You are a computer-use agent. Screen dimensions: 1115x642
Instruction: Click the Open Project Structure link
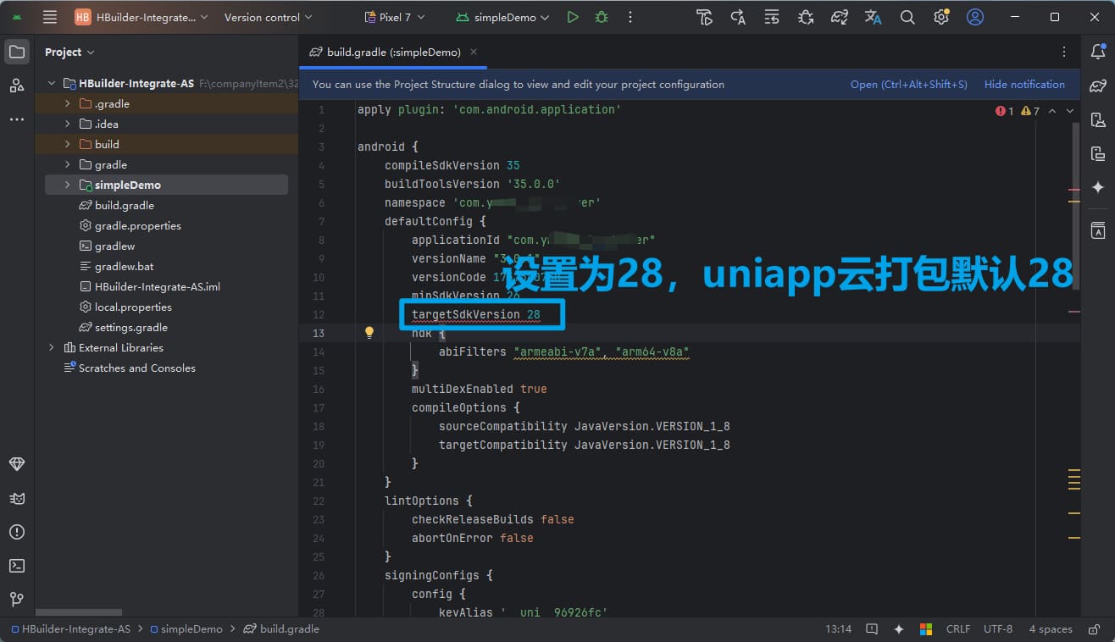tap(908, 85)
